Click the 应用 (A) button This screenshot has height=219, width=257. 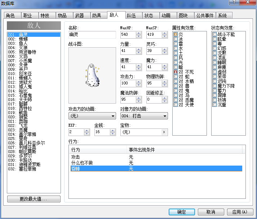click(x=240, y=212)
